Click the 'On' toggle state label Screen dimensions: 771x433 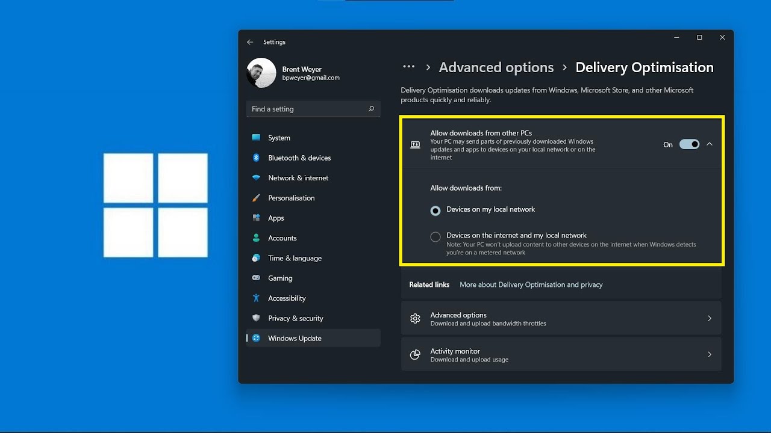tap(668, 145)
